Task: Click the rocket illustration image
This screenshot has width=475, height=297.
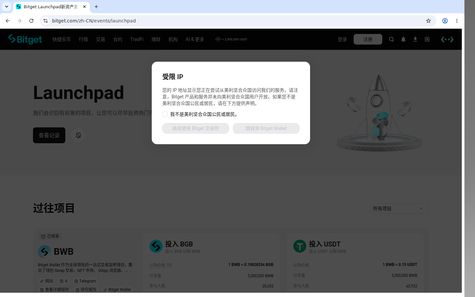Action: [x=379, y=112]
